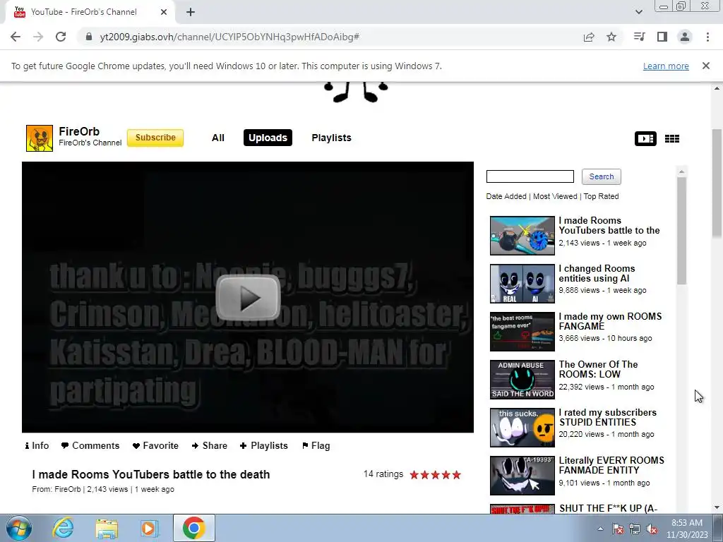The width and height of the screenshot is (723, 542).
Task: Click the Chrome taskbar icon
Action: [x=193, y=528]
